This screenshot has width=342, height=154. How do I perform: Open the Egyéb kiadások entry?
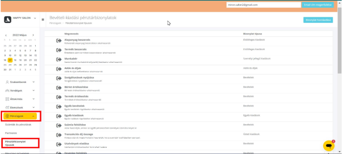point(74,115)
